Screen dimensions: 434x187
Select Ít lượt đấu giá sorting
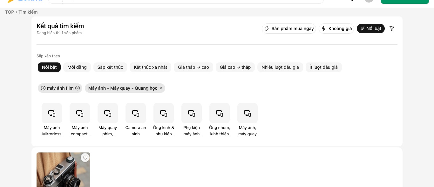[324, 67]
